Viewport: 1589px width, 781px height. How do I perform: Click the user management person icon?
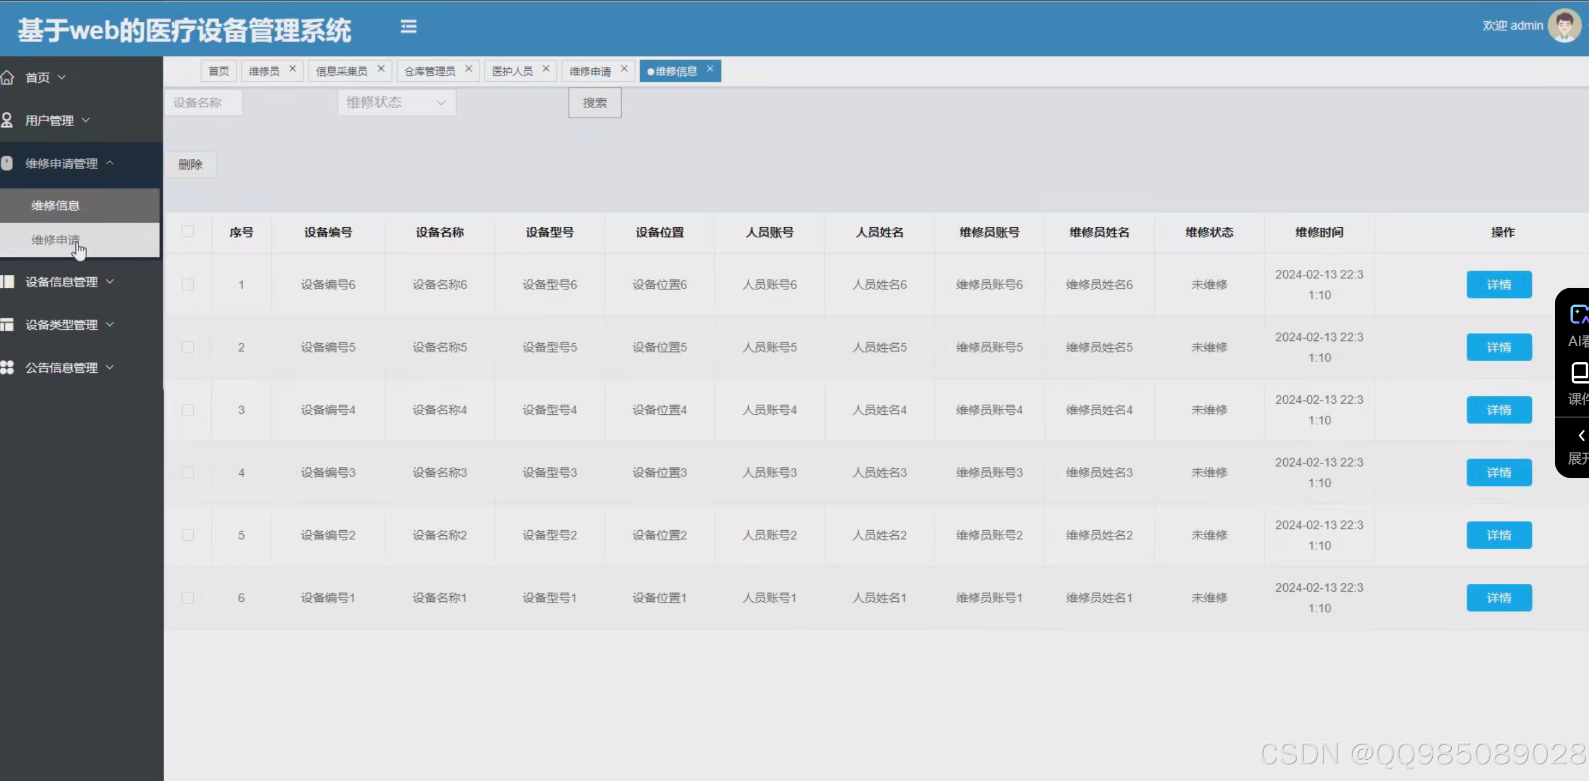[x=7, y=120]
